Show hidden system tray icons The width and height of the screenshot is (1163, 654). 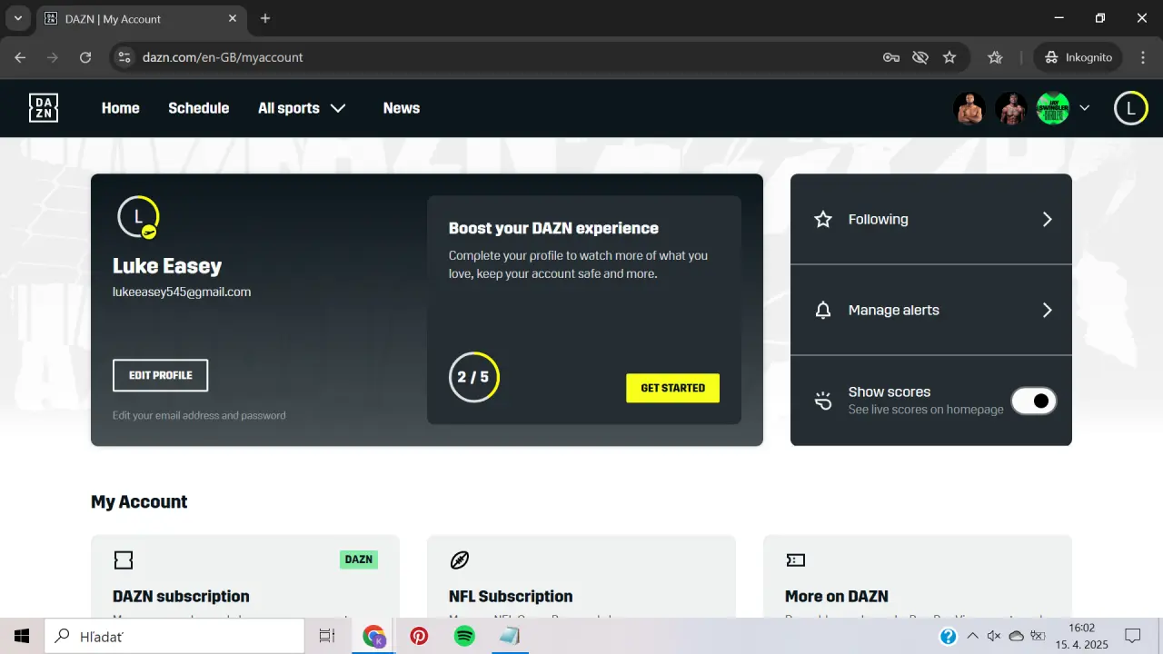coord(972,636)
